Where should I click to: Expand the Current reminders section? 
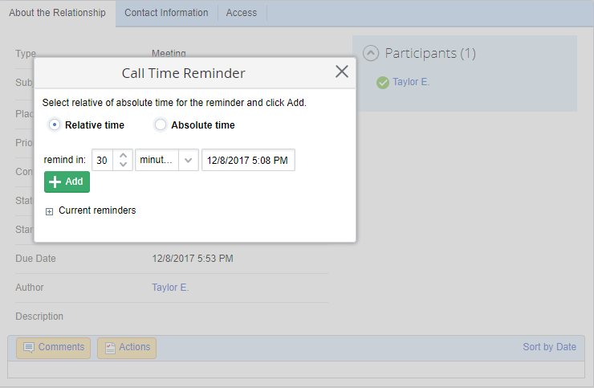[50, 211]
